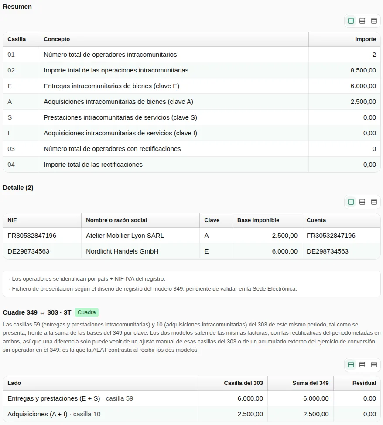Select compact density for the Cuadre 349 table
This screenshot has width=383, height=425.
[374, 364]
